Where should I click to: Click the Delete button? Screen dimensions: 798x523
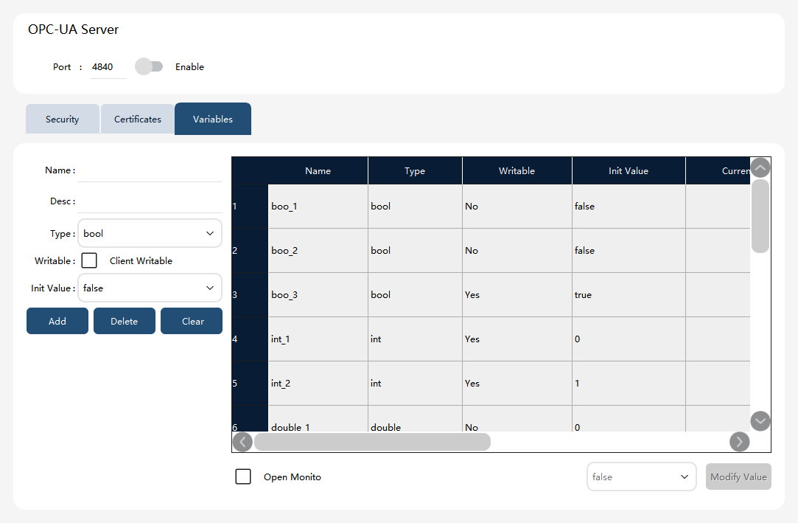125,322
